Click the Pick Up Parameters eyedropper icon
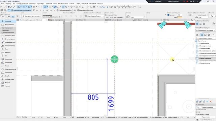216x121 pixels. (x=11, y=7)
